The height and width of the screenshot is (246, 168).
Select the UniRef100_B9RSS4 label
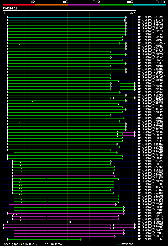(x=151, y=37)
